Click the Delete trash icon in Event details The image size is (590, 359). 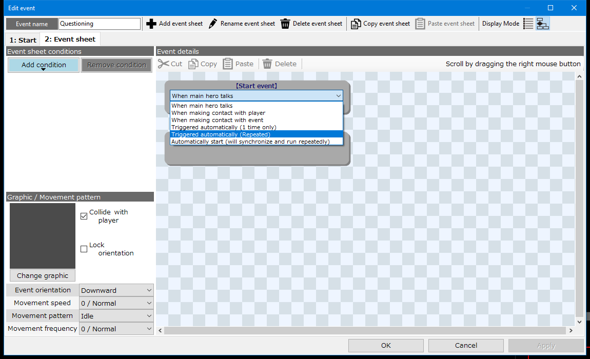[267, 64]
